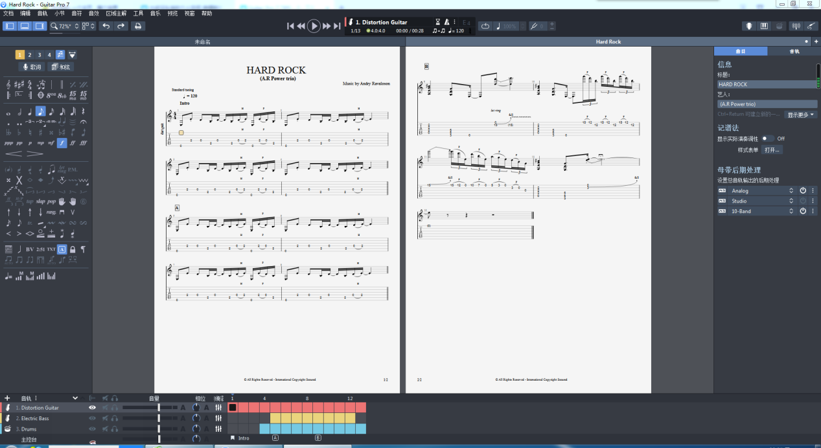Click the metronome icon in the transport display
Screen dimensions: 821x448
click(446, 22)
